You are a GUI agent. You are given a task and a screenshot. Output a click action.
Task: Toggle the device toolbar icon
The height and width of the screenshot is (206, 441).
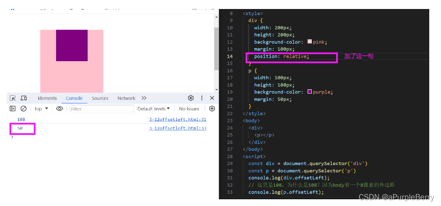pos(23,98)
